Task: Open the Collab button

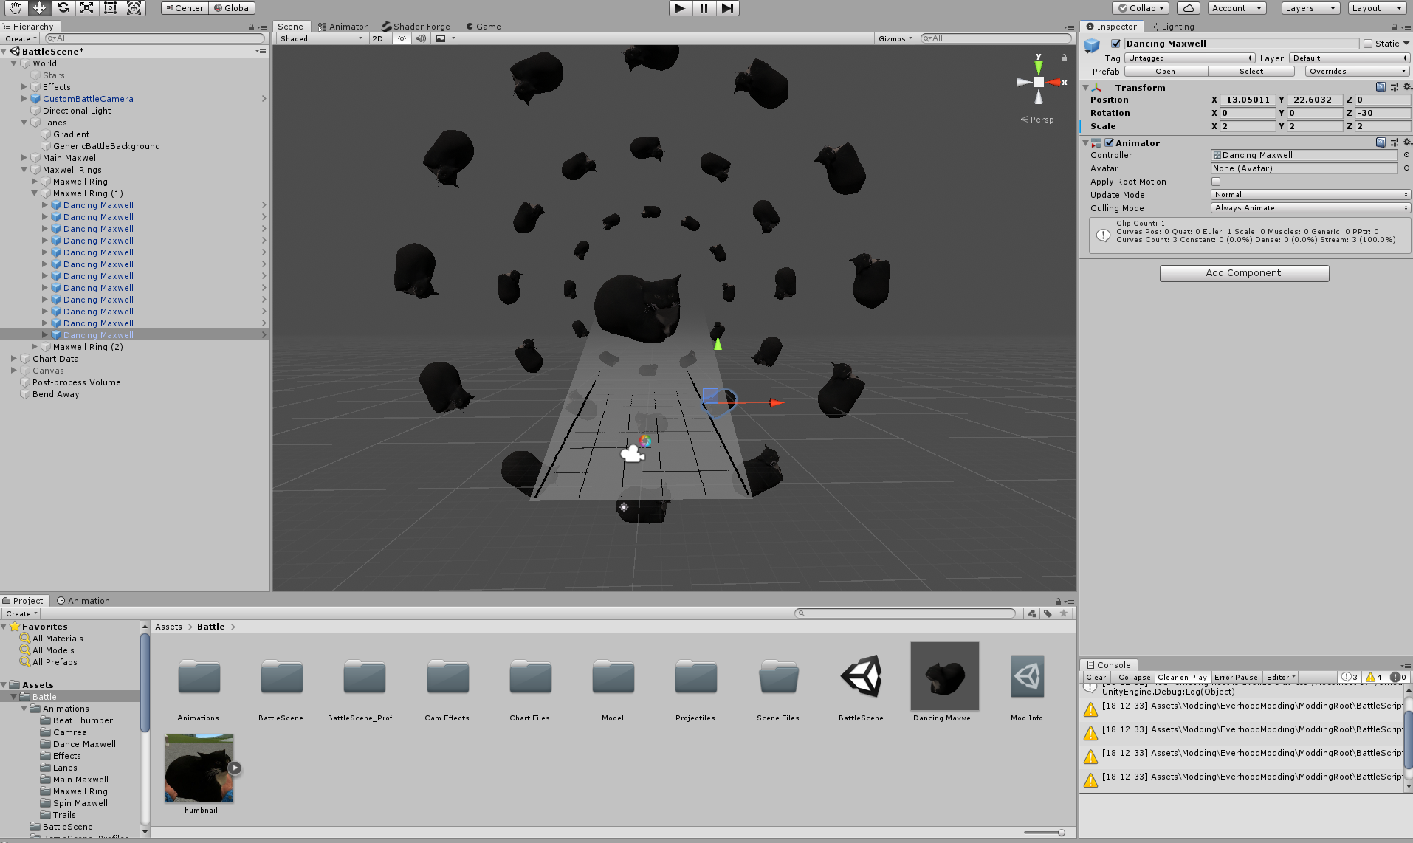Action: click(1140, 8)
